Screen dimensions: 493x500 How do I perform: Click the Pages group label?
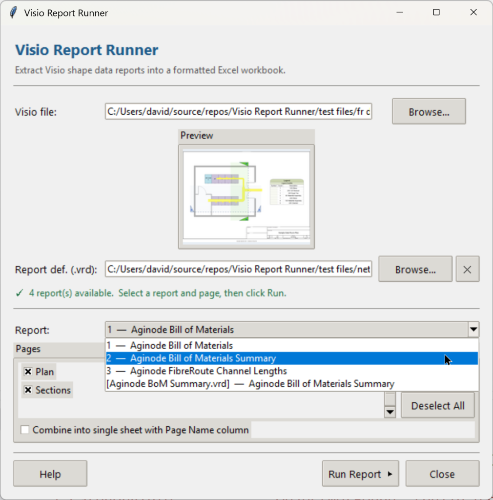(x=28, y=349)
